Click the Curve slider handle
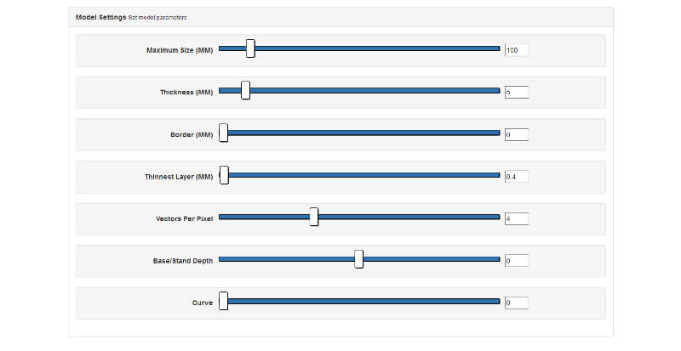This screenshot has width=681, height=351. click(224, 302)
